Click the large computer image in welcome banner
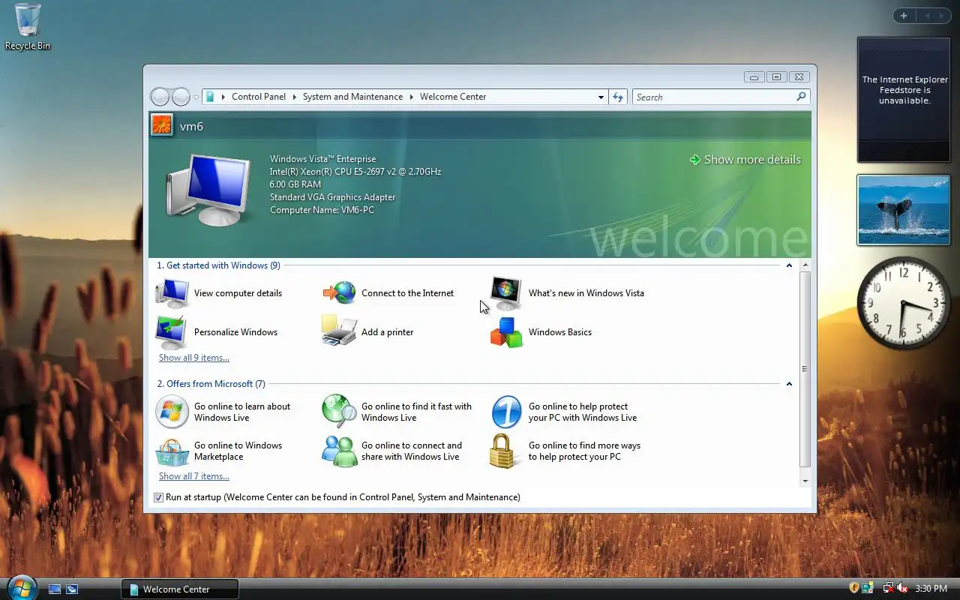 (208, 190)
